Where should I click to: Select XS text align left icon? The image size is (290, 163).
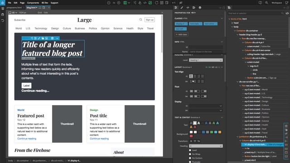[x=191, y=76]
